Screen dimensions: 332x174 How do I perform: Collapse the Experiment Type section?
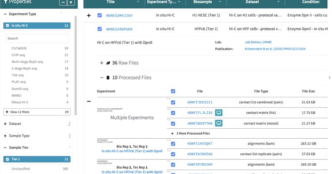click(x=5, y=14)
